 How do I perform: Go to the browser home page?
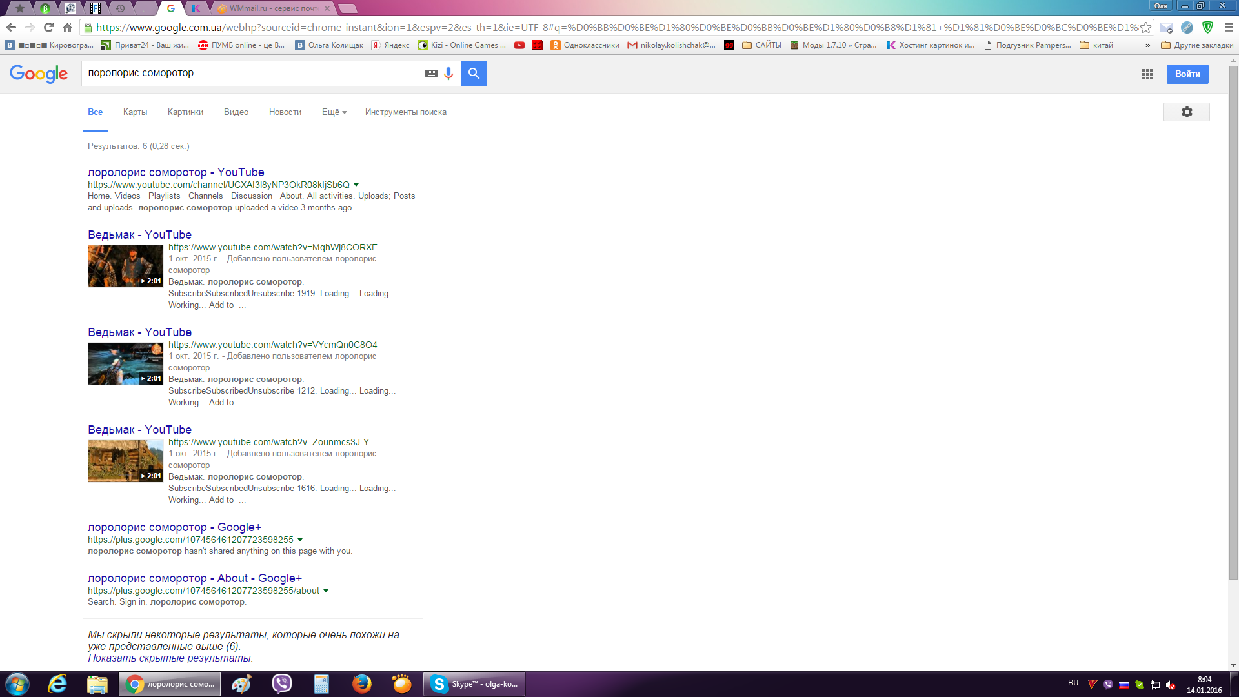[x=67, y=28]
